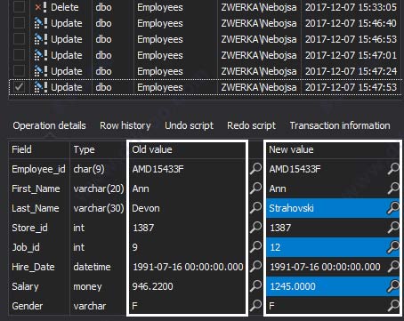Switch to the Row history tab
Screen dimensions: 404x321
(x=125, y=125)
